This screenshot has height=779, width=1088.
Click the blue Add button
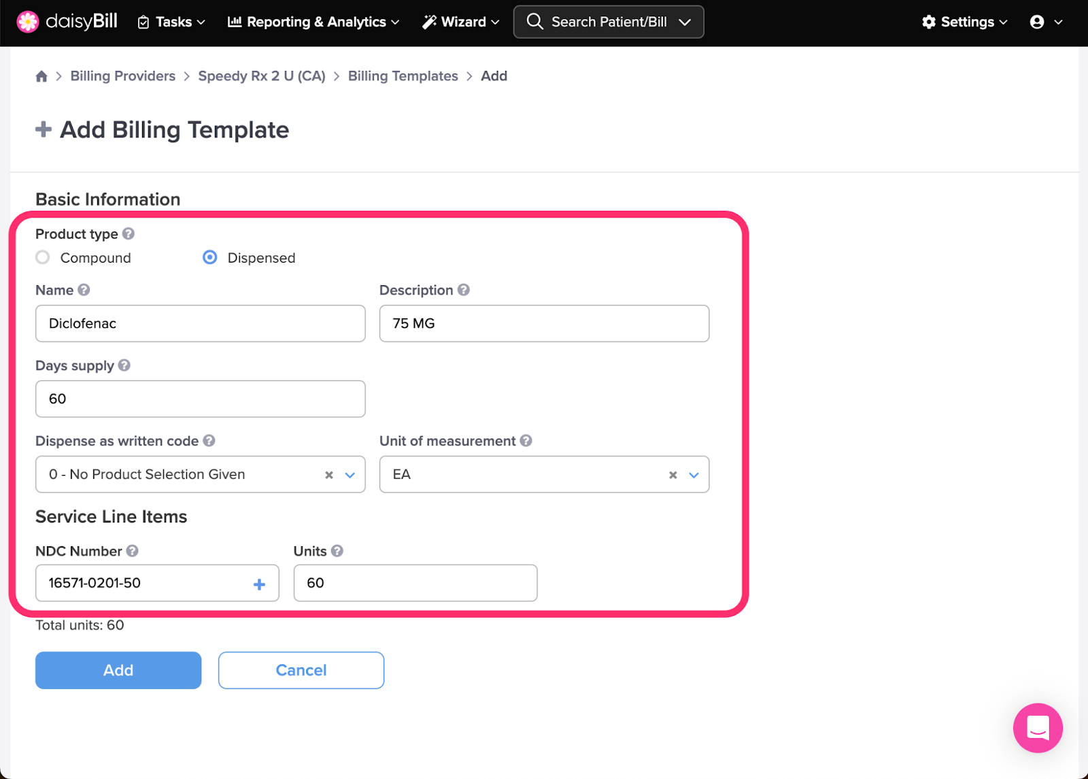click(x=118, y=670)
